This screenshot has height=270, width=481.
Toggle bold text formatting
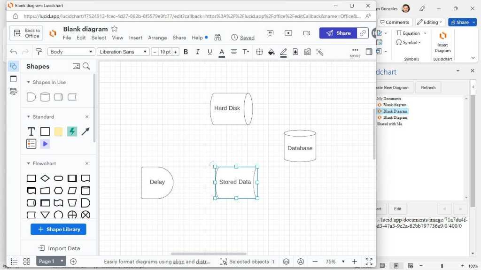pyautogui.click(x=186, y=52)
